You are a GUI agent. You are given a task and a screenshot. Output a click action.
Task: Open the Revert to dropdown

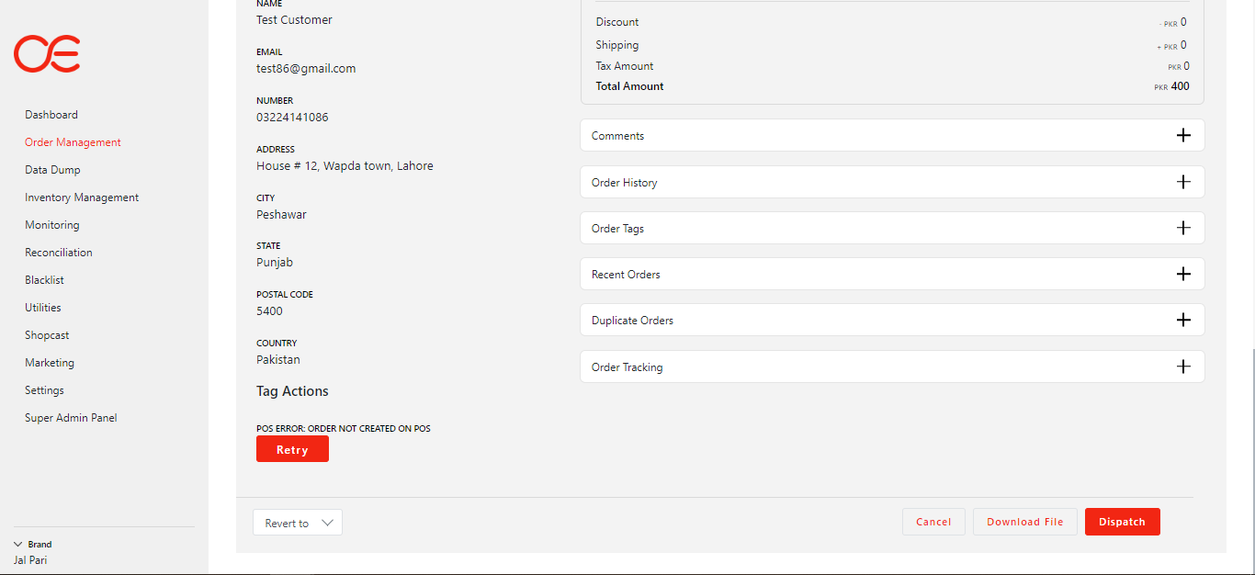pyautogui.click(x=297, y=523)
